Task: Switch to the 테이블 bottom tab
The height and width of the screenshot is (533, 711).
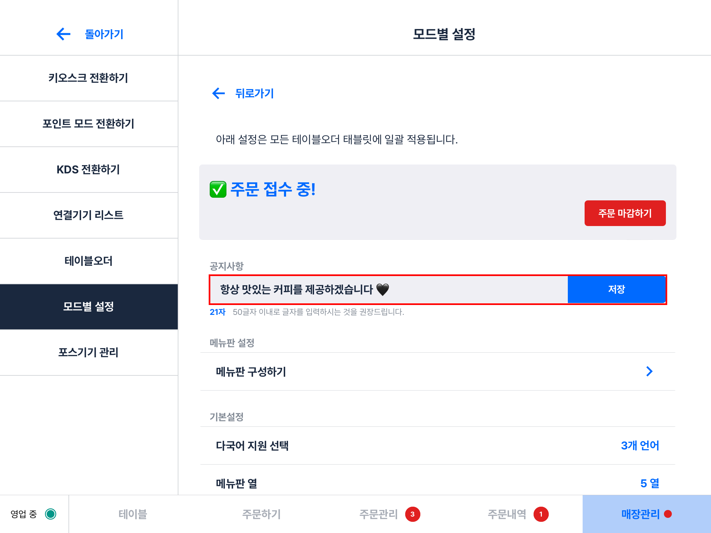Action: click(133, 514)
